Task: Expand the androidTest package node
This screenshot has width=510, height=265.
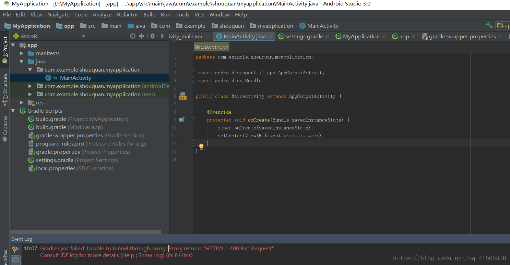Action: pos(30,86)
